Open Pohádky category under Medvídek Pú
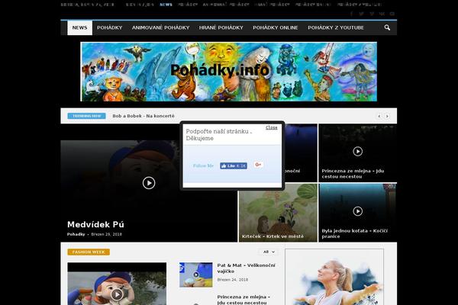458x305 pixels. point(76,234)
